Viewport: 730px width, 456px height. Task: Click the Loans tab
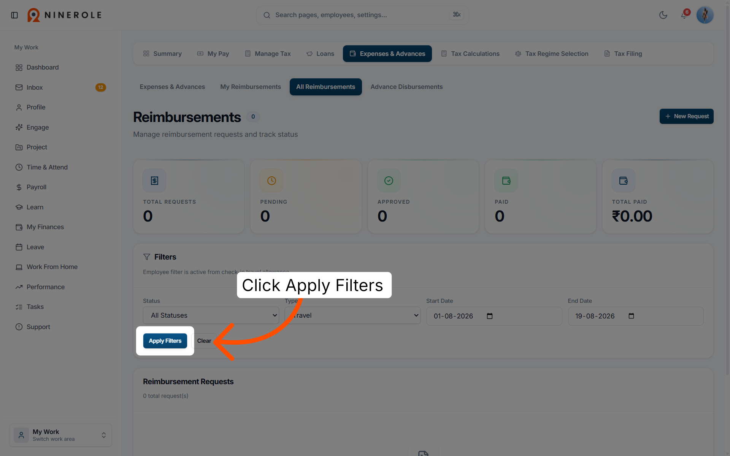pos(320,54)
